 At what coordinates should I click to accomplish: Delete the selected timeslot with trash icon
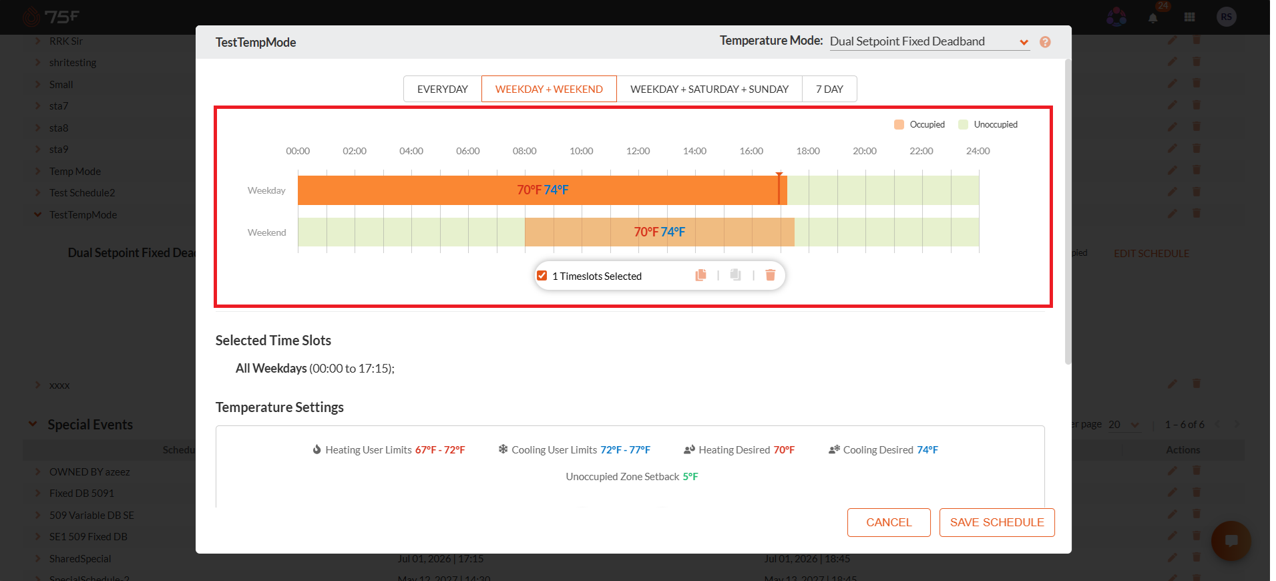tap(770, 275)
